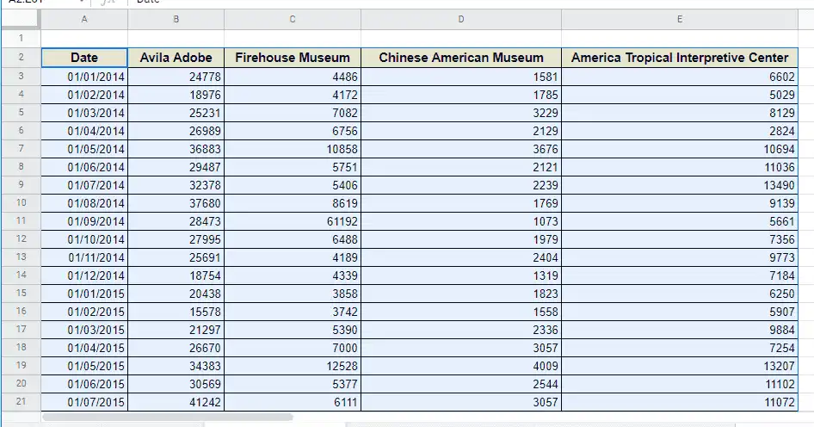Select column B header
The image size is (814, 427).
click(176, 19)
